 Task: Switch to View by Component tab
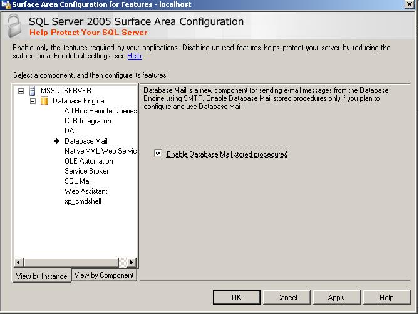point(104,275)
